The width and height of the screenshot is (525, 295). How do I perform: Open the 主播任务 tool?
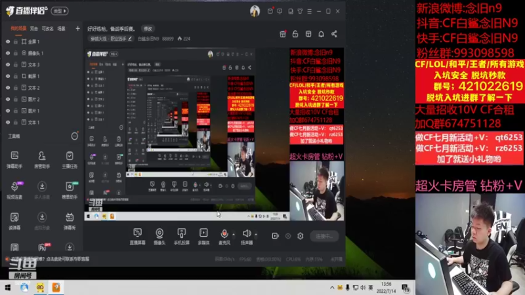tap(70, 159)
